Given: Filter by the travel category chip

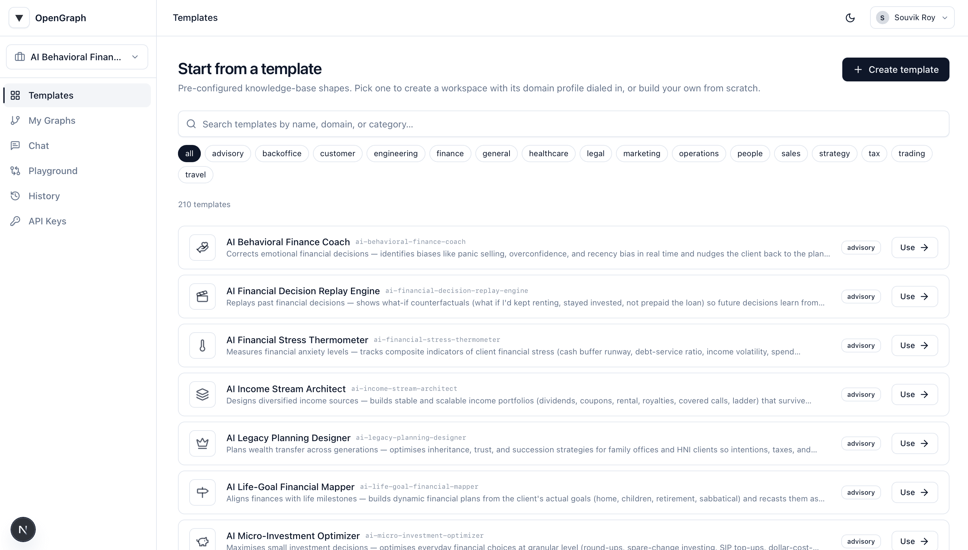Looking at the screenshot, I should pyautogui.click(x=195, y=174).
